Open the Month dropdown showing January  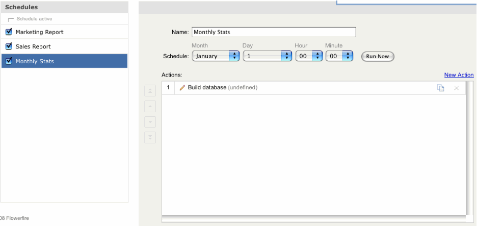216,56
